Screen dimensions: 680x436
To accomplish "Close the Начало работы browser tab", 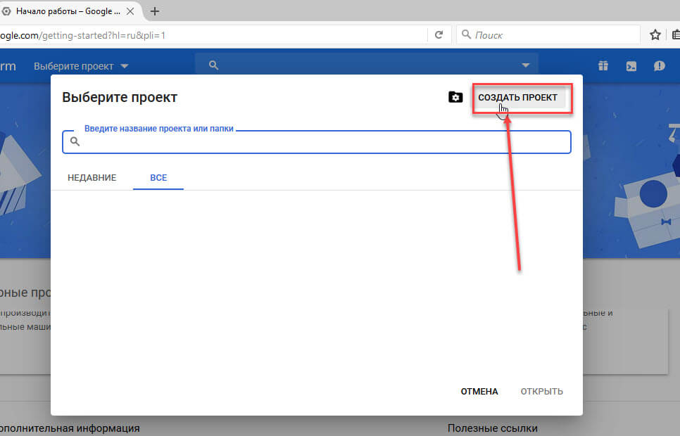I will (x=130, y=11).
